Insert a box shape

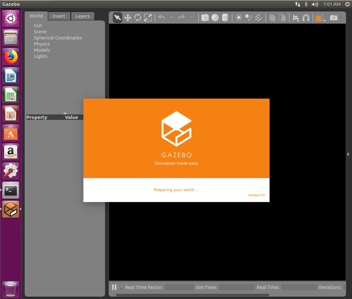205,17
